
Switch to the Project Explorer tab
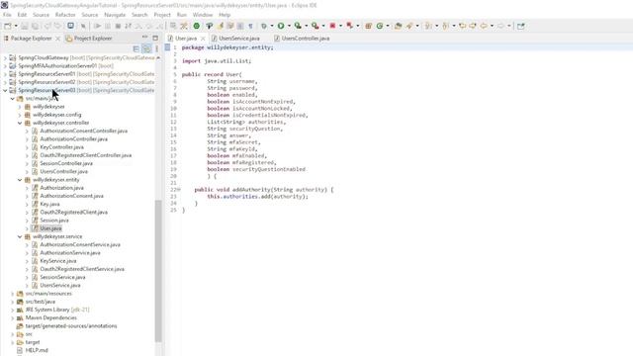coord(89,39)
